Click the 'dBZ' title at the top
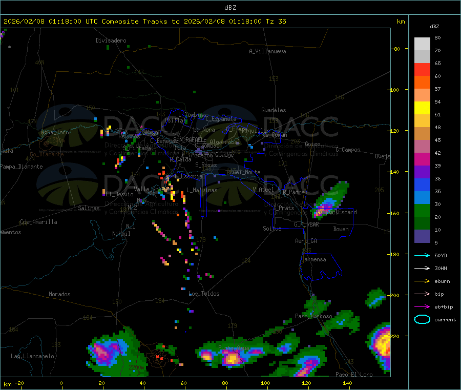This screenshot has width=461, height=390. (x=230, y=8)
